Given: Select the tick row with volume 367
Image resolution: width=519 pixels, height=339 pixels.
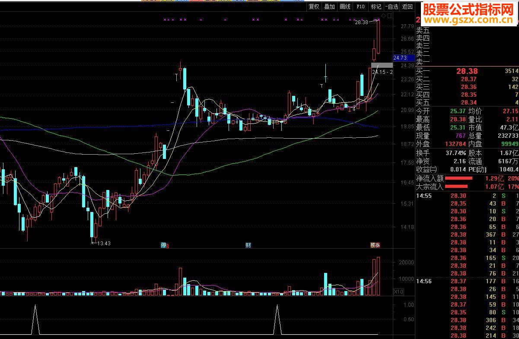Looking at the screenshot, I should (467, 234).
